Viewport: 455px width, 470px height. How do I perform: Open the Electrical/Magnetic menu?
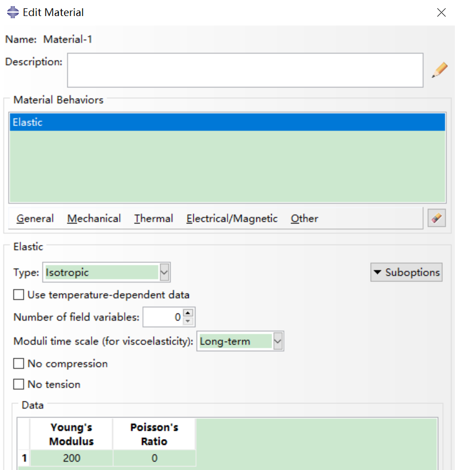232,218
